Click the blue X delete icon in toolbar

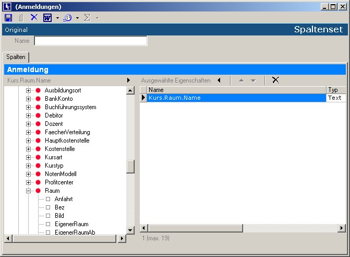pos(34,18)
